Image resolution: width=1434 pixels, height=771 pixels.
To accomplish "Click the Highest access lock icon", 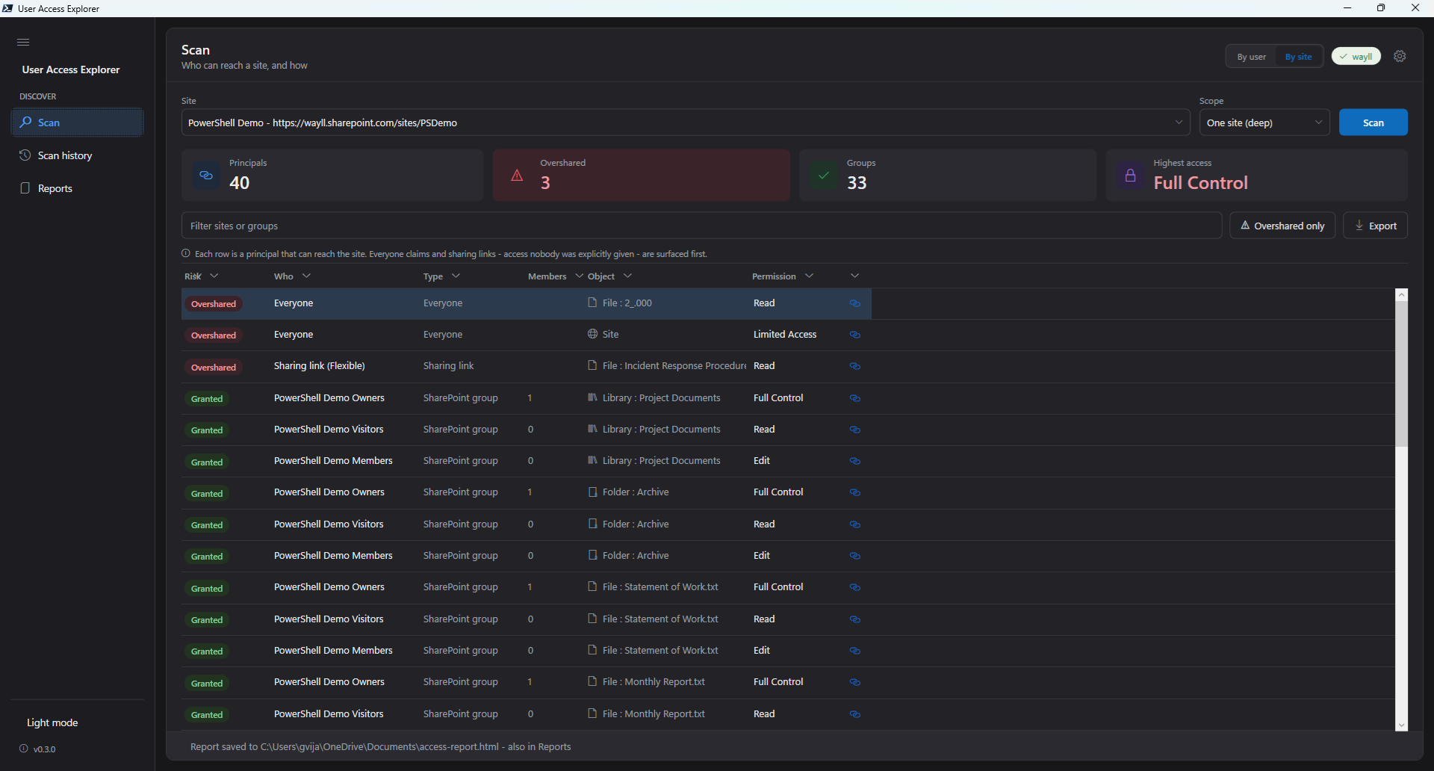I will [x=1131, y=176].
